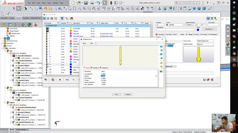Click OK in Shaped tools dialog

116,95
